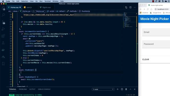The width and height of the screenshot is (170, 96).
Task: Select the TERMINAL panel tab
Action: (12, 89)
